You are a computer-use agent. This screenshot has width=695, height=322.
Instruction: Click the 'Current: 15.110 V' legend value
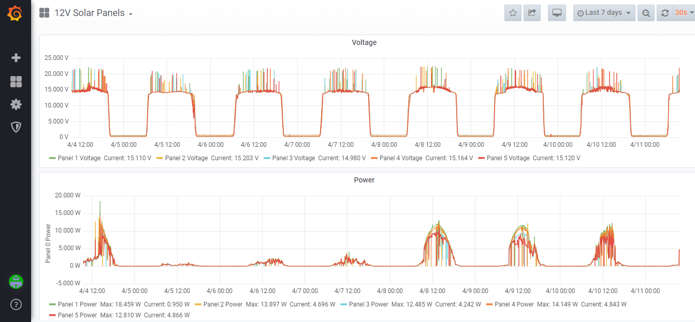click(127, 158)
